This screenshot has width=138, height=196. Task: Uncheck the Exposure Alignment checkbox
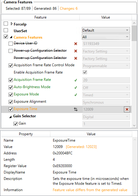click(11, 102)
